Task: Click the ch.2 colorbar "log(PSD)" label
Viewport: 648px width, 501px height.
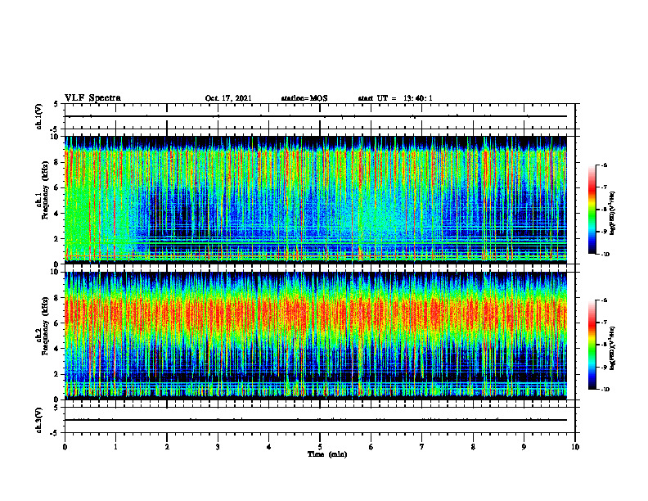Action: (x=613, y=348)
